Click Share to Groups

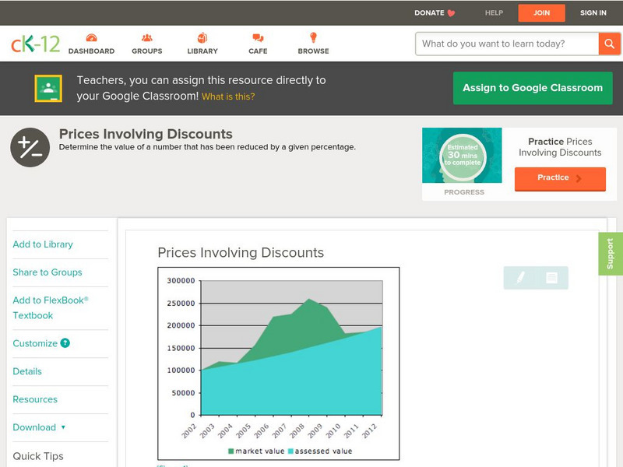tap(48, 272)
